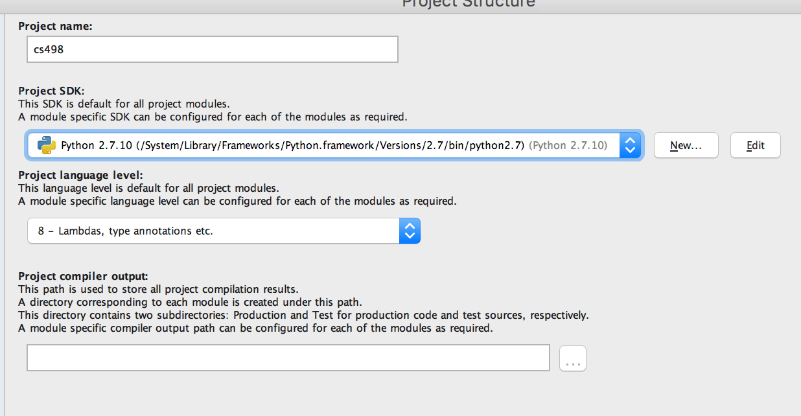Click "This language level is default" description line
This screenshot has height=416, width=801.
point(148,188)
